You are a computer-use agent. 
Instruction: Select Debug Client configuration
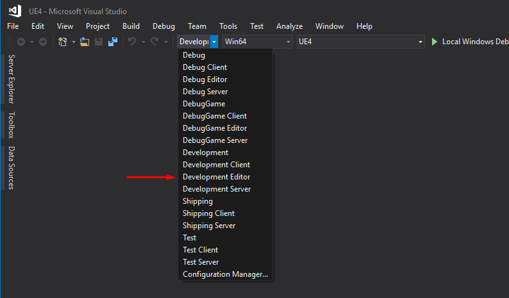click(225, 67)
